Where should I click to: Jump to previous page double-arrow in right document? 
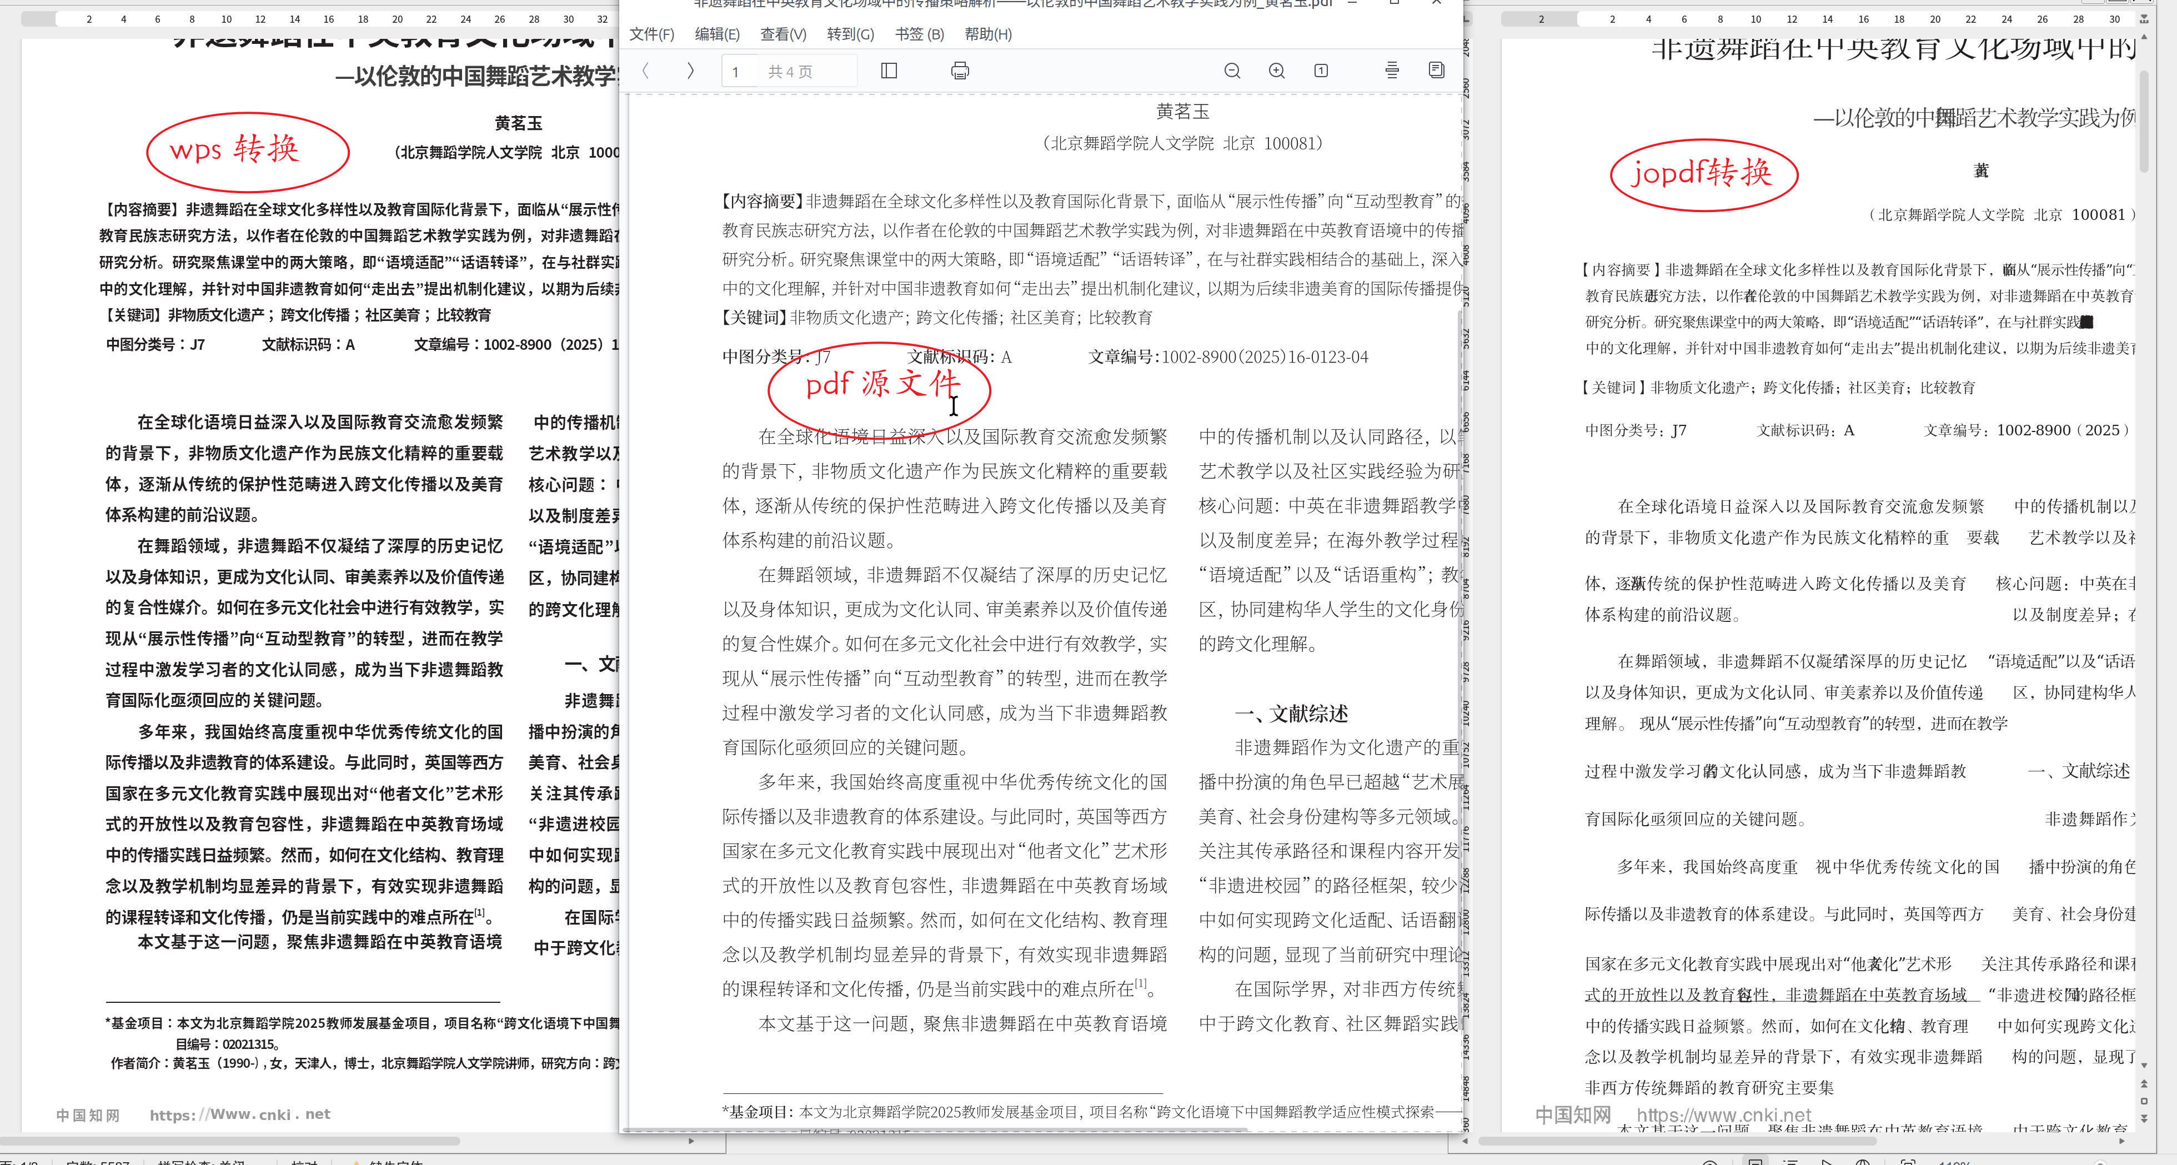point(2144,1084)
